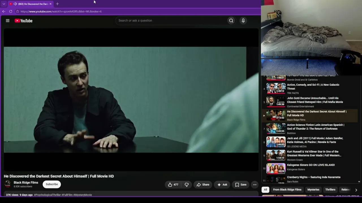This screenshot has height=203, width=362.
Task: Open the Ask assistant button
Action: [222, 185]
